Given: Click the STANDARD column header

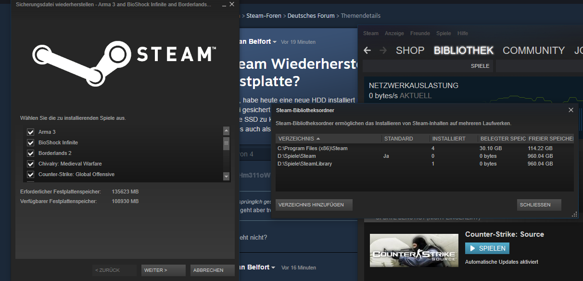Looking at the screenshot, I should coord(406,139).
